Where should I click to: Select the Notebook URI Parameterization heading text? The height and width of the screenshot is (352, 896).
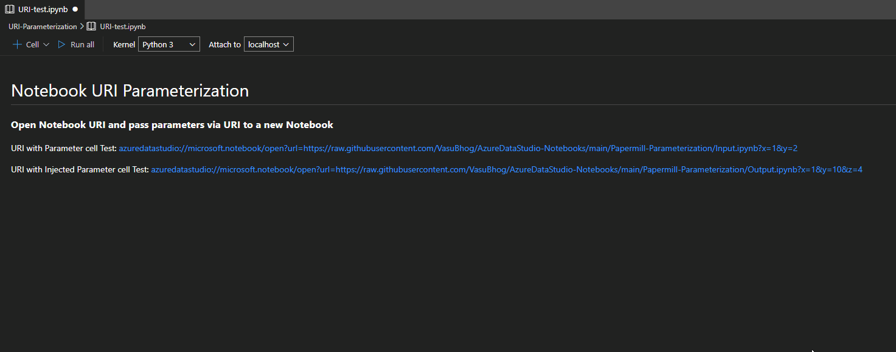coord(129,90)
